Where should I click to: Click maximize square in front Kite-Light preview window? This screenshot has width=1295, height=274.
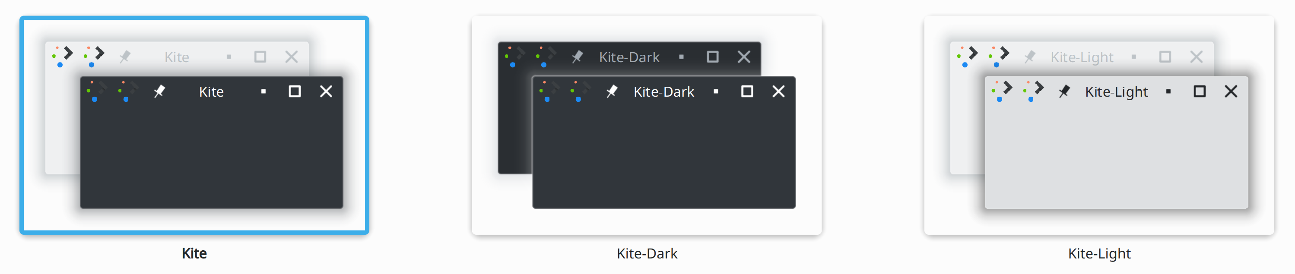(x=1200, y=91)
